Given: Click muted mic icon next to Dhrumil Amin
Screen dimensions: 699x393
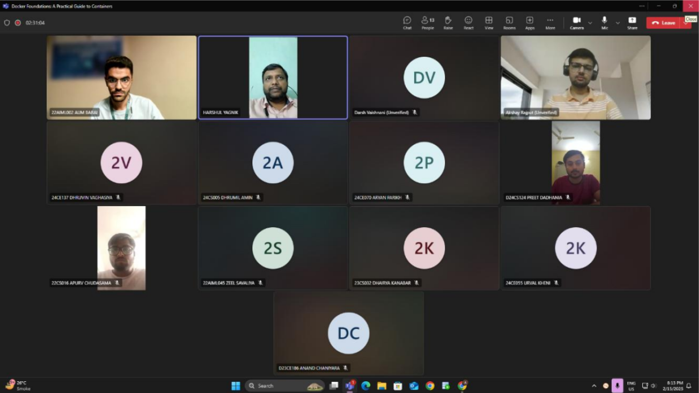Looking at the screenshot, I should [259, 198].
